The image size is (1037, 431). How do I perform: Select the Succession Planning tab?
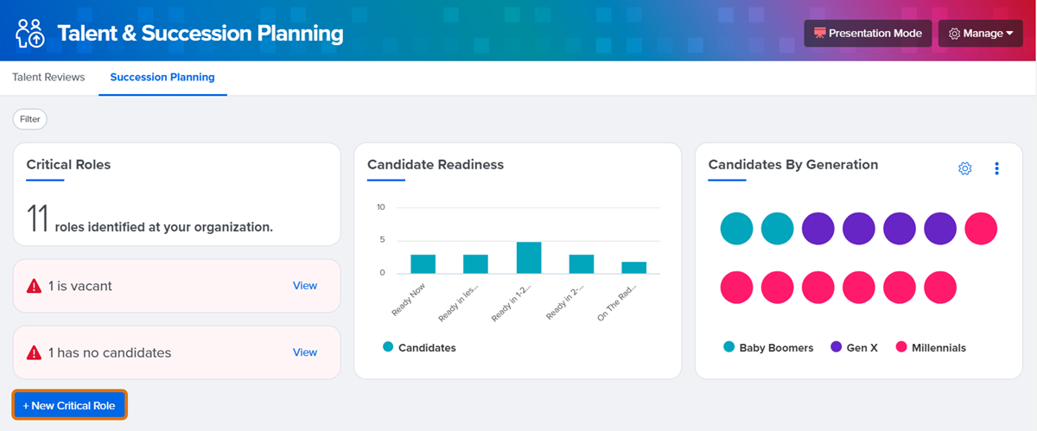click(x=162, y=77)
